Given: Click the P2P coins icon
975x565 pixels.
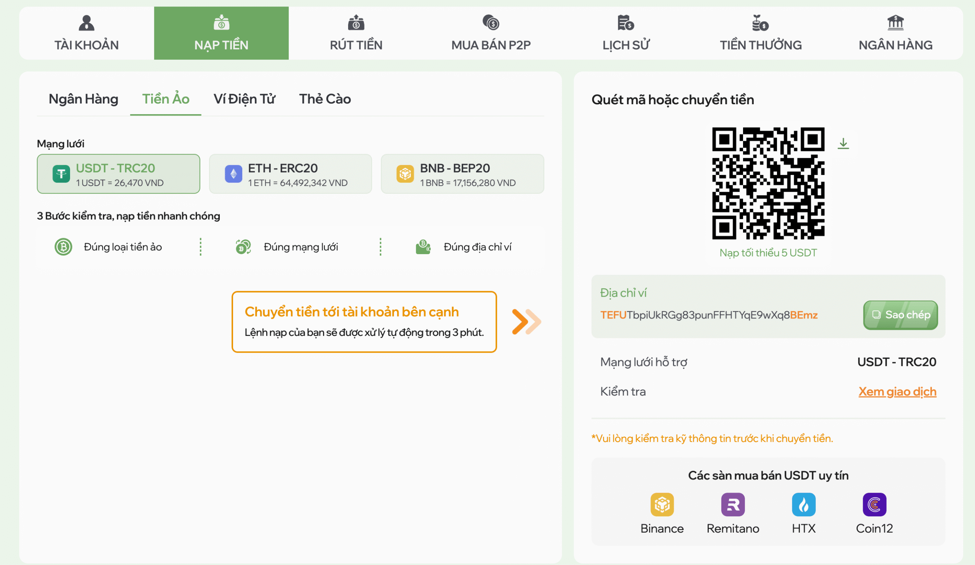Looking at the screenshot, I should click(491, 22).
